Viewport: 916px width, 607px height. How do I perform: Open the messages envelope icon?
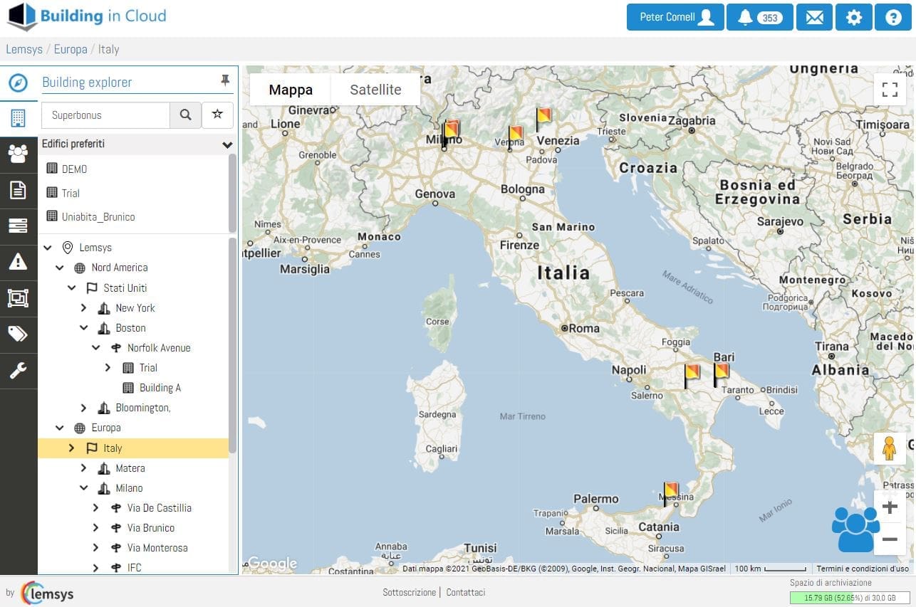click(814, 17)
